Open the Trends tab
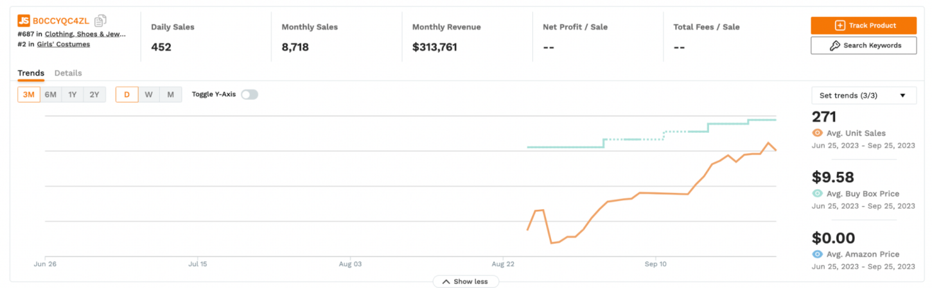This screenshot has height=288, width=932. (x=31, y=73)
